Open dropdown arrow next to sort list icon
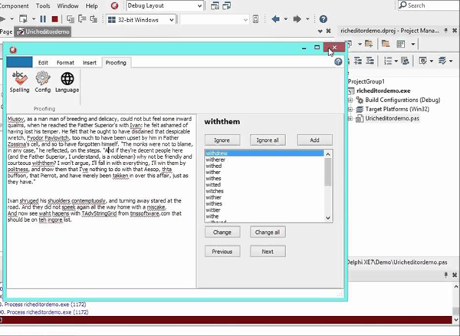The image size is (460, 336). [x=396, y=61]
